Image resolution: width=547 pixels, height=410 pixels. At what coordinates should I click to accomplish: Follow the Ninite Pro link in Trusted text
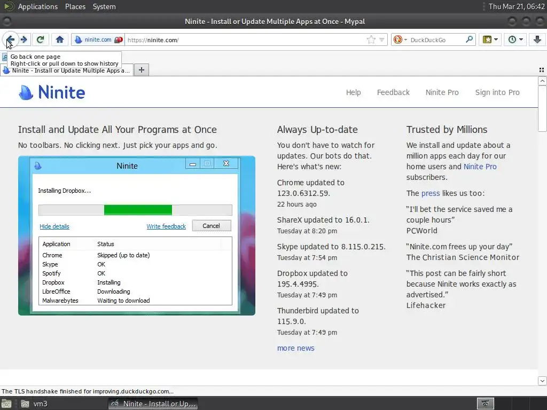(x=480, y=167)
